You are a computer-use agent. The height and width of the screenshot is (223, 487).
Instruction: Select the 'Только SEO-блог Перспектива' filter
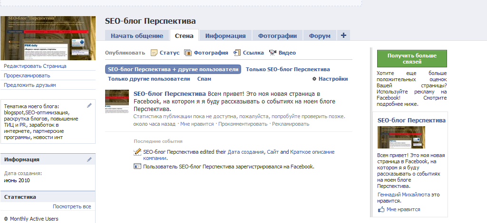coord(288,69)
